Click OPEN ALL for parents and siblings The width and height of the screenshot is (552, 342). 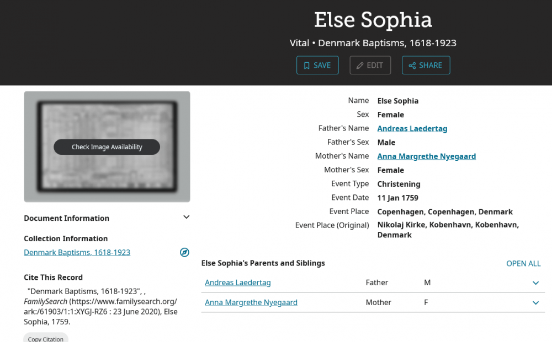point(523,263)
